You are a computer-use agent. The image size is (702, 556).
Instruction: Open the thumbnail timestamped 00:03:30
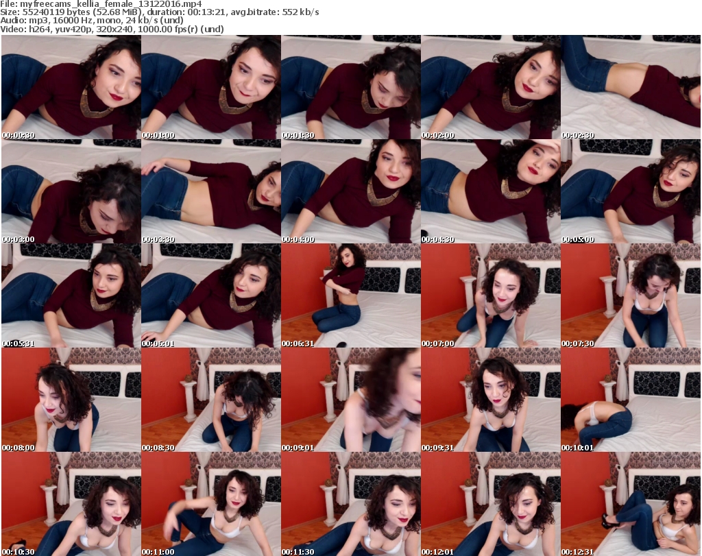[210, 191]
